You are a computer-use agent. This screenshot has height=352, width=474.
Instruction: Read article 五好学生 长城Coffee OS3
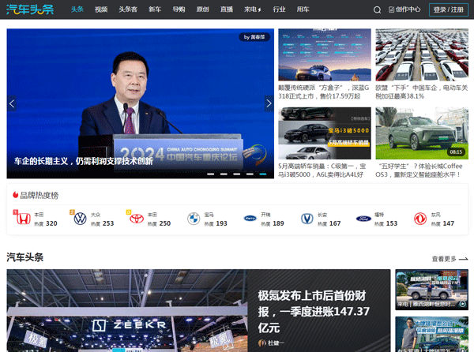point(419,170)
